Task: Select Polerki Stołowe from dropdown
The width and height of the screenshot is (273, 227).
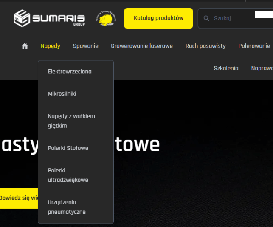Action: click(x=68, y=148)
